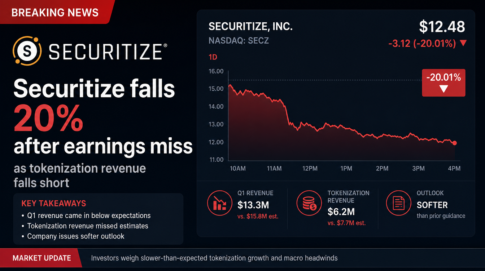The height and width of the screenshot is (271, 485).
Task: Click the Tokenization Revenue coin stack icon
Action: click(309, 203)
